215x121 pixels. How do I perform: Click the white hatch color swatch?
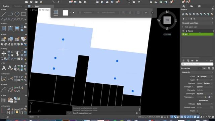pos(66,13)
